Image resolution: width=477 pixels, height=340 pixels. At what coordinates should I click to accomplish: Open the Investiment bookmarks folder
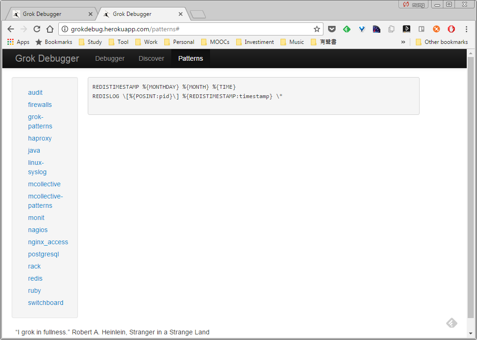coord(255,42)
